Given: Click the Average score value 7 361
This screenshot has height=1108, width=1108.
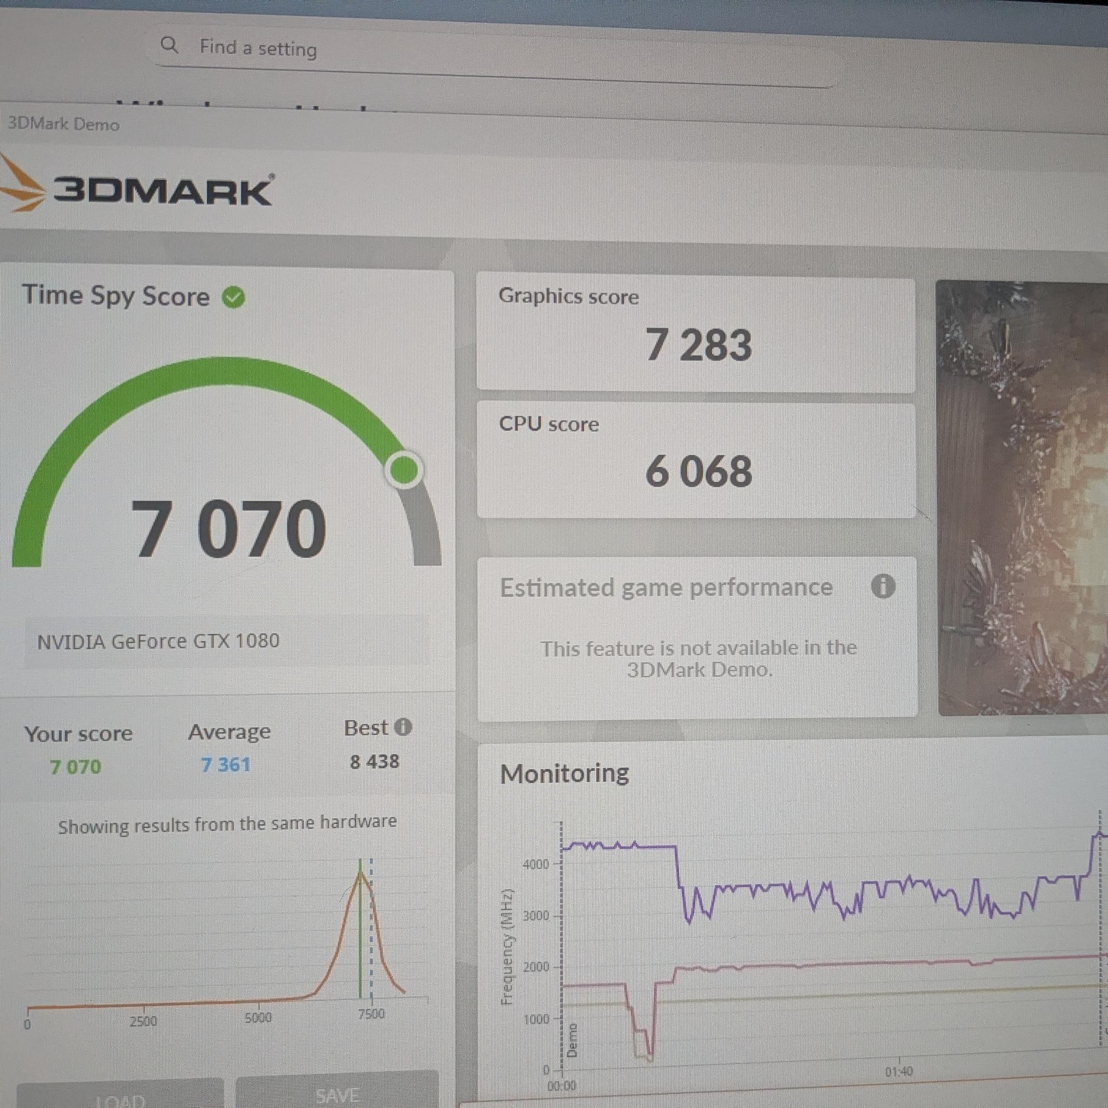Looking at the screenshot, I should click(226, 764).
